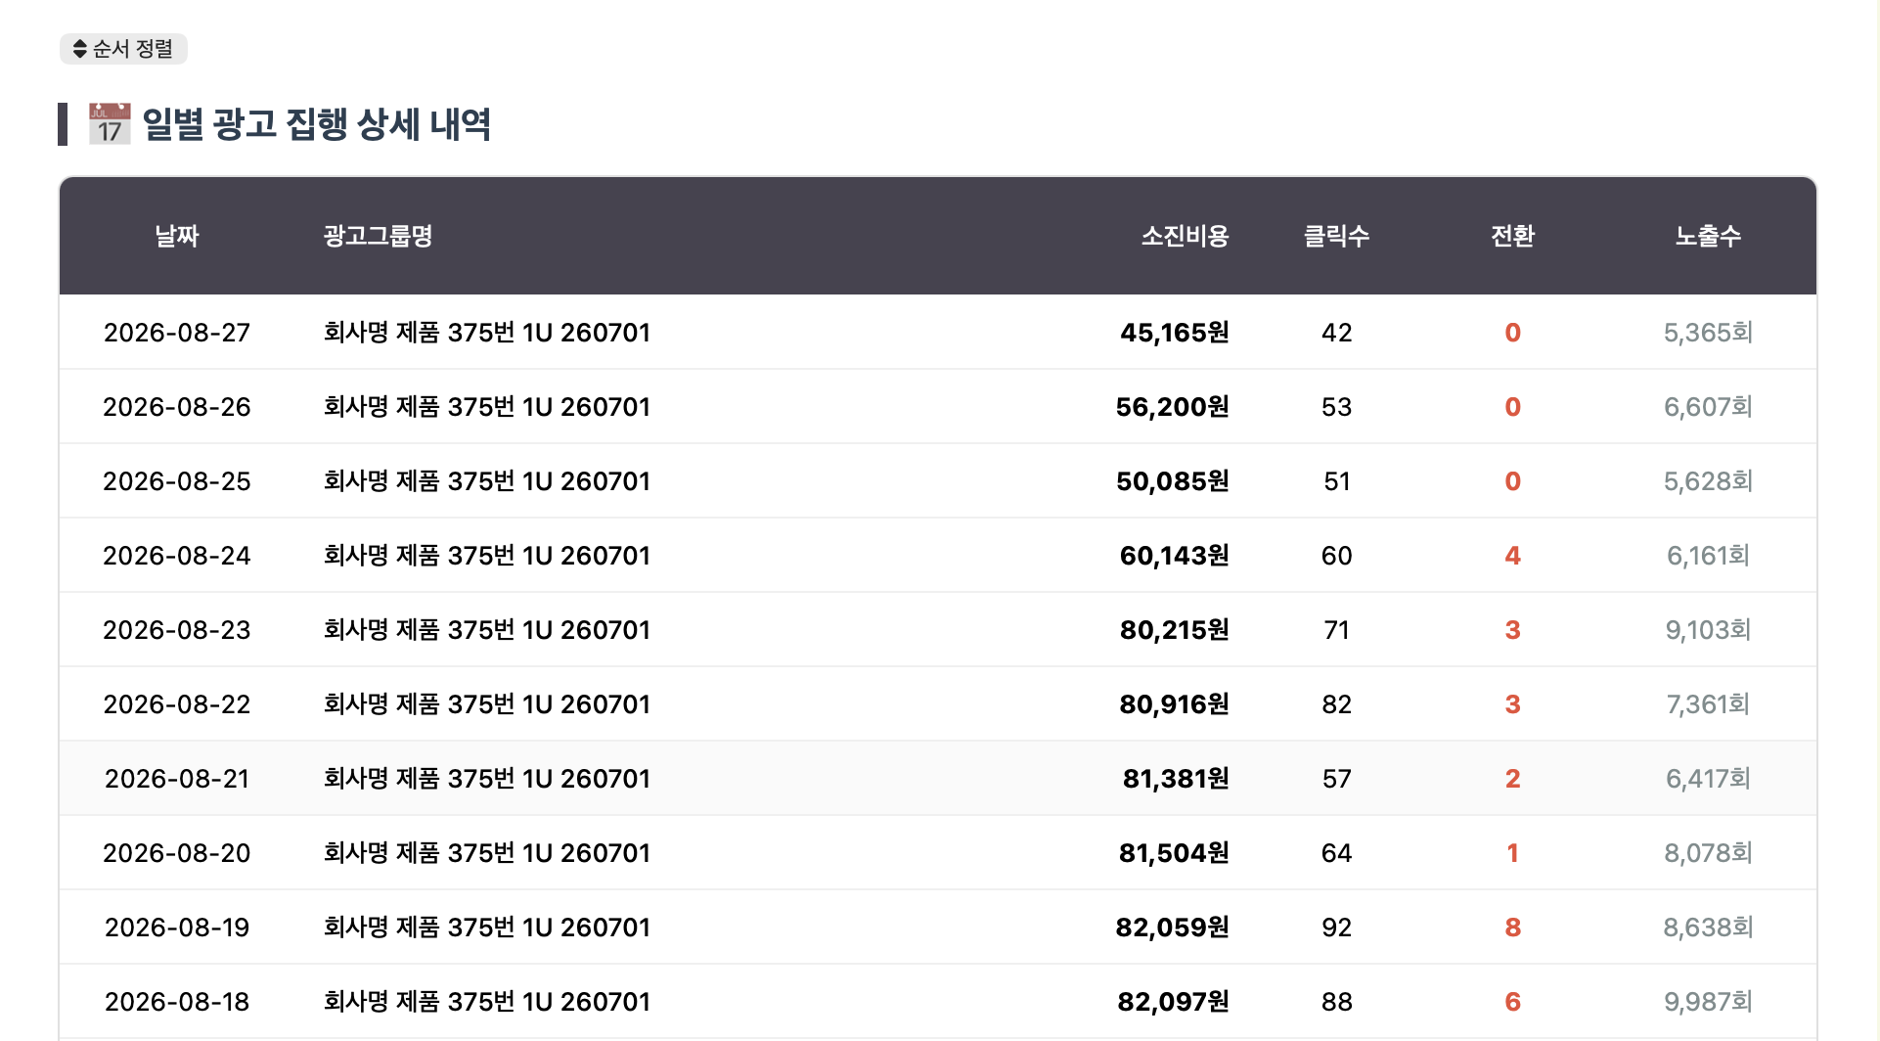The width and height of the screenshot is (1880, 1041).
Task: Click the cost value 45,165원
Action: click(x=1175, y=333)
